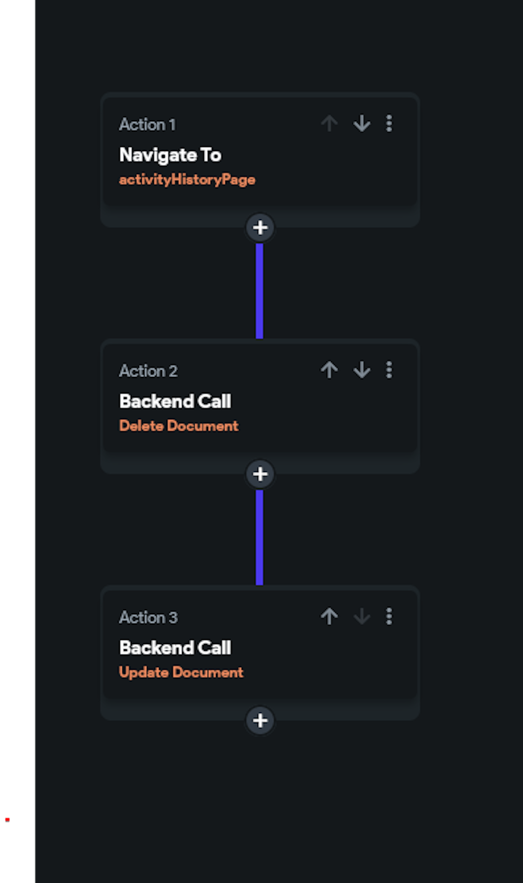Screen dimensions: 523x883
Task: Click Action 1 move up arrow
Action: point(329,124)
